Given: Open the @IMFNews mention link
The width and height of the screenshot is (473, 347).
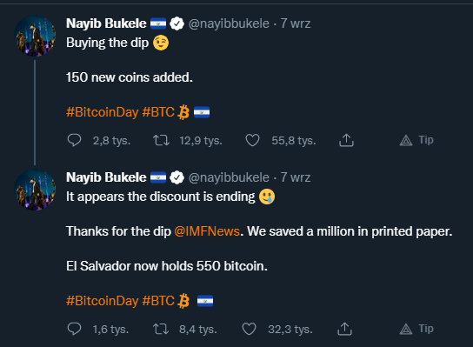Looking at the screenshot, I should click(207, 231).
